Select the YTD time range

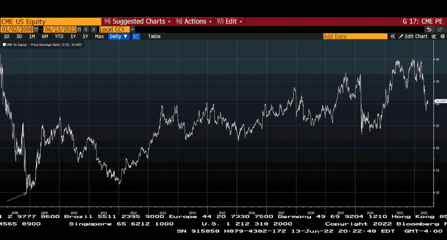click(59, 37)
